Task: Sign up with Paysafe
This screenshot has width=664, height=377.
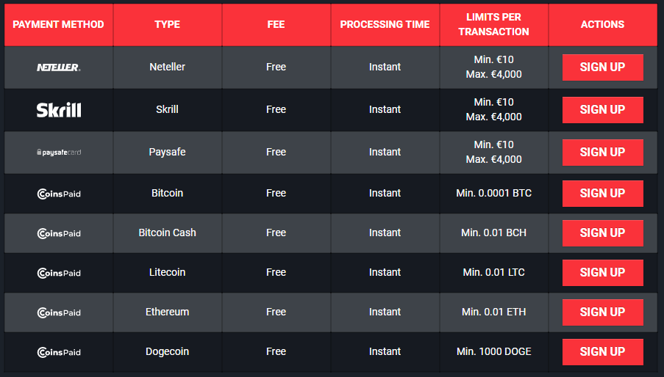Action: coord(602,153)
